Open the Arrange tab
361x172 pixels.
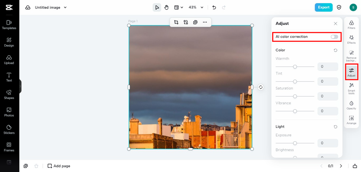(351, 120)
